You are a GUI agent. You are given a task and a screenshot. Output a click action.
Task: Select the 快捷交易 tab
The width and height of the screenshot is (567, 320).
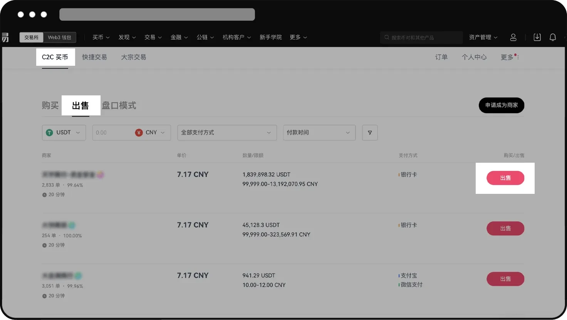click(x=94, y=57)
